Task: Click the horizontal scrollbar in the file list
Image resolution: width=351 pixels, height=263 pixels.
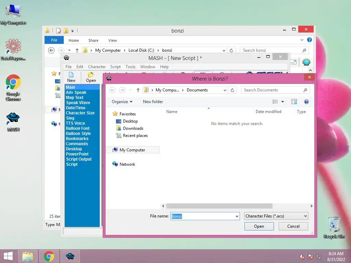Action: (219, 206)
